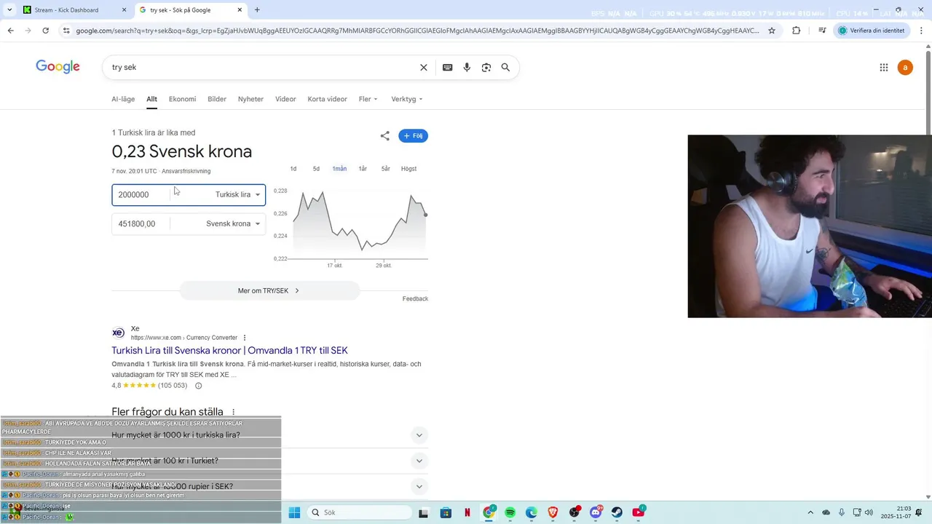This screenshot has height=524, width=932.
Task: Select the Ekonomi search tab
Action: (182, 99)
